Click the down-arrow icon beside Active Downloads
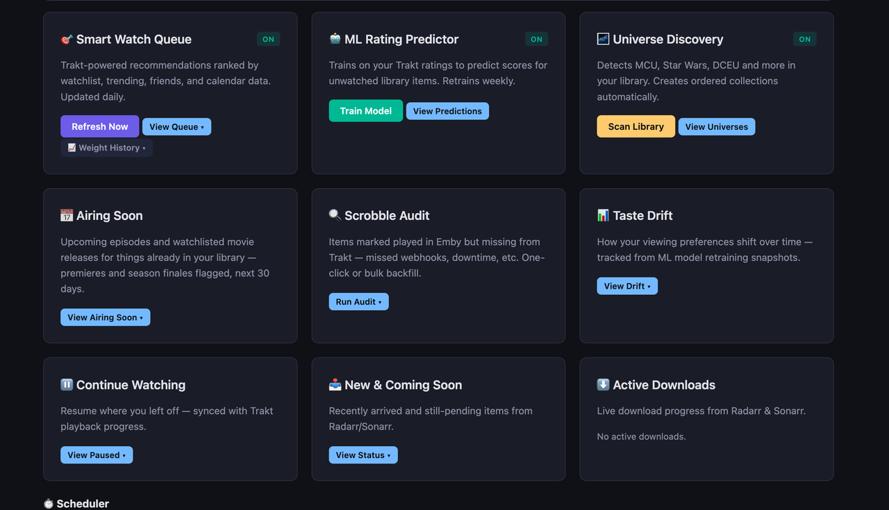This screenshot has width=889, height=510. (603, 384)
